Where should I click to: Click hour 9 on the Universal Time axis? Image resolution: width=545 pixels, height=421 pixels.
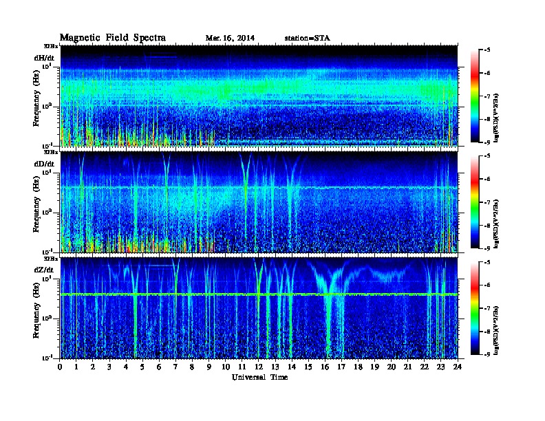[209, 367]
